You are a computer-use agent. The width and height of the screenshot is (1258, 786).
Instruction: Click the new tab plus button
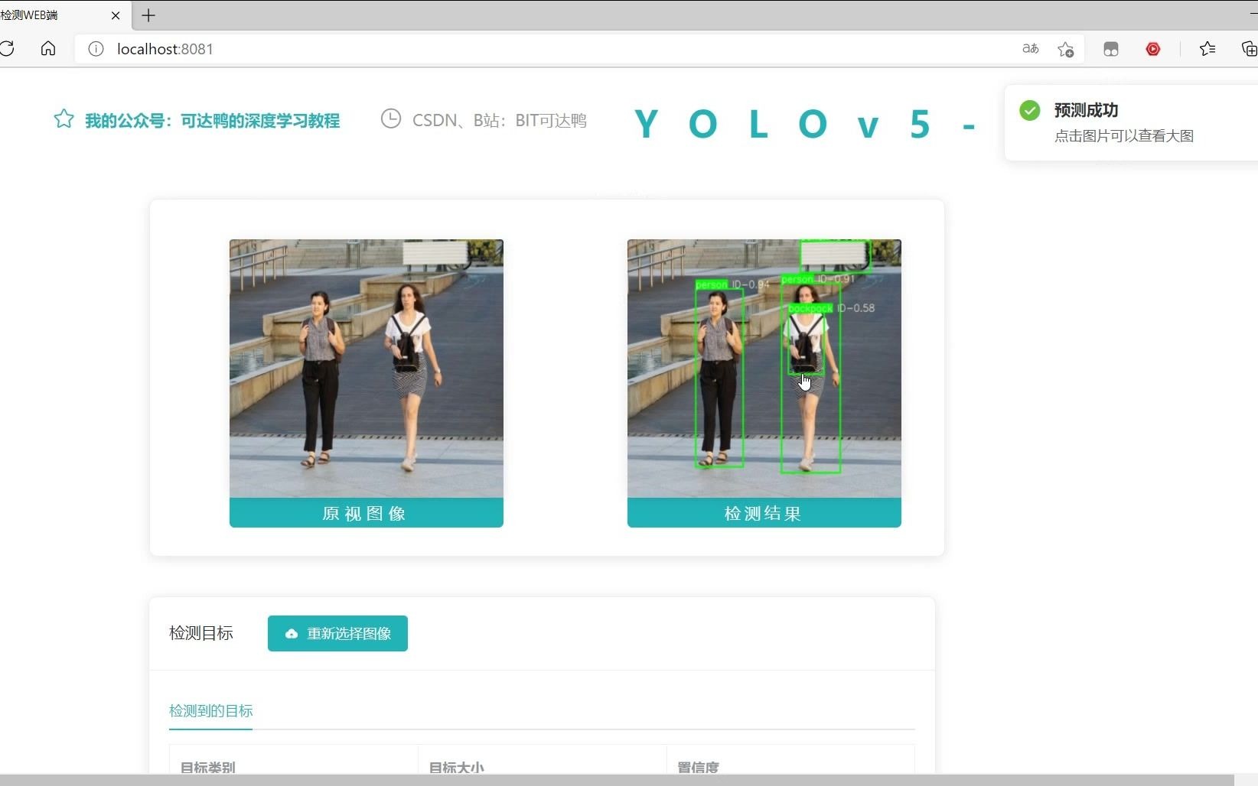[x=148, y=15]
